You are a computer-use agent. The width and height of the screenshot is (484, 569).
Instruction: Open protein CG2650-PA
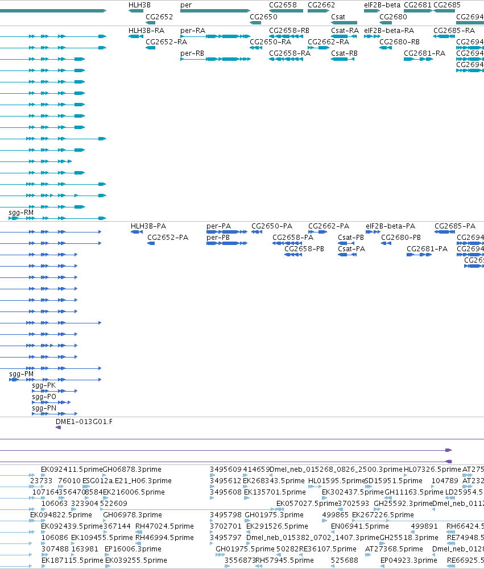(x=272, y=226)
